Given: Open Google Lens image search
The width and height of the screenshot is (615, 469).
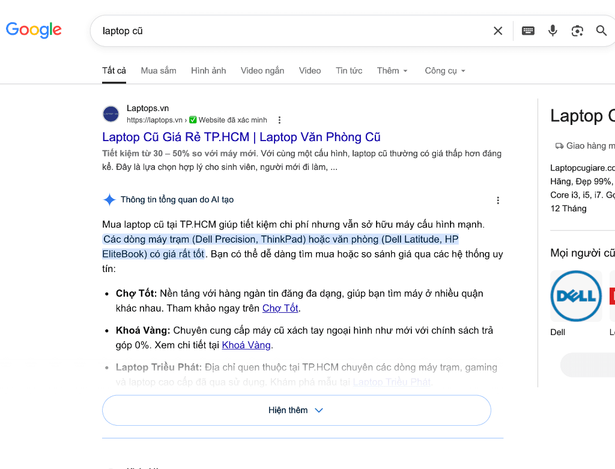Looking at the screenshot, I should click(577, 31).
